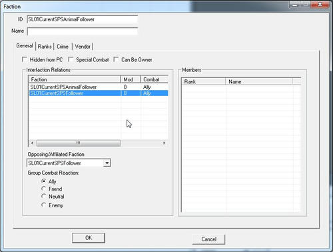Confirm with the OK button
This screenshot has width=333, height=252.
coord(89,238)
